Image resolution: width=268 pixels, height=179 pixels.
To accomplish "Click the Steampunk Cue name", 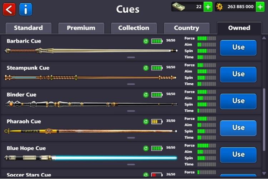I will pyautogui.click(x=28, y=68).
